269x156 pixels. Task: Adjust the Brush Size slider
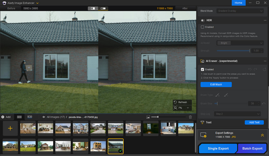(x=231, y=104)
